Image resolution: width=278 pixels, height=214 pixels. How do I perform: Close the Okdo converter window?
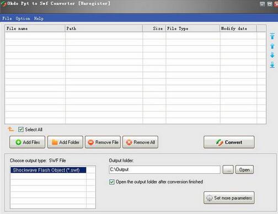(276, 4)
